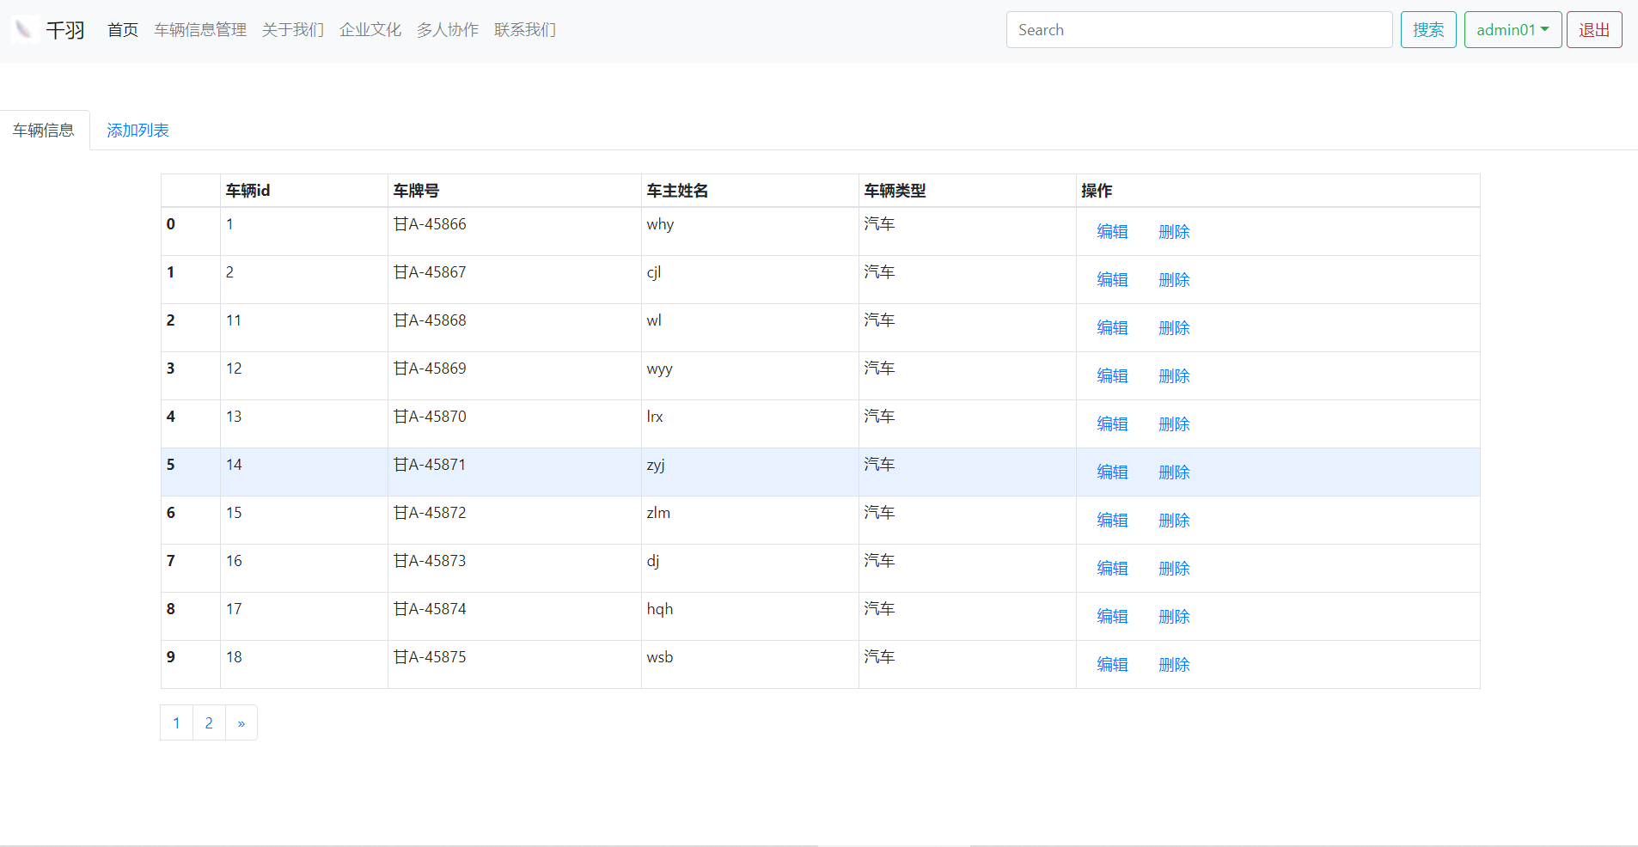Open 多人协作 navigation item

point(448,30)
